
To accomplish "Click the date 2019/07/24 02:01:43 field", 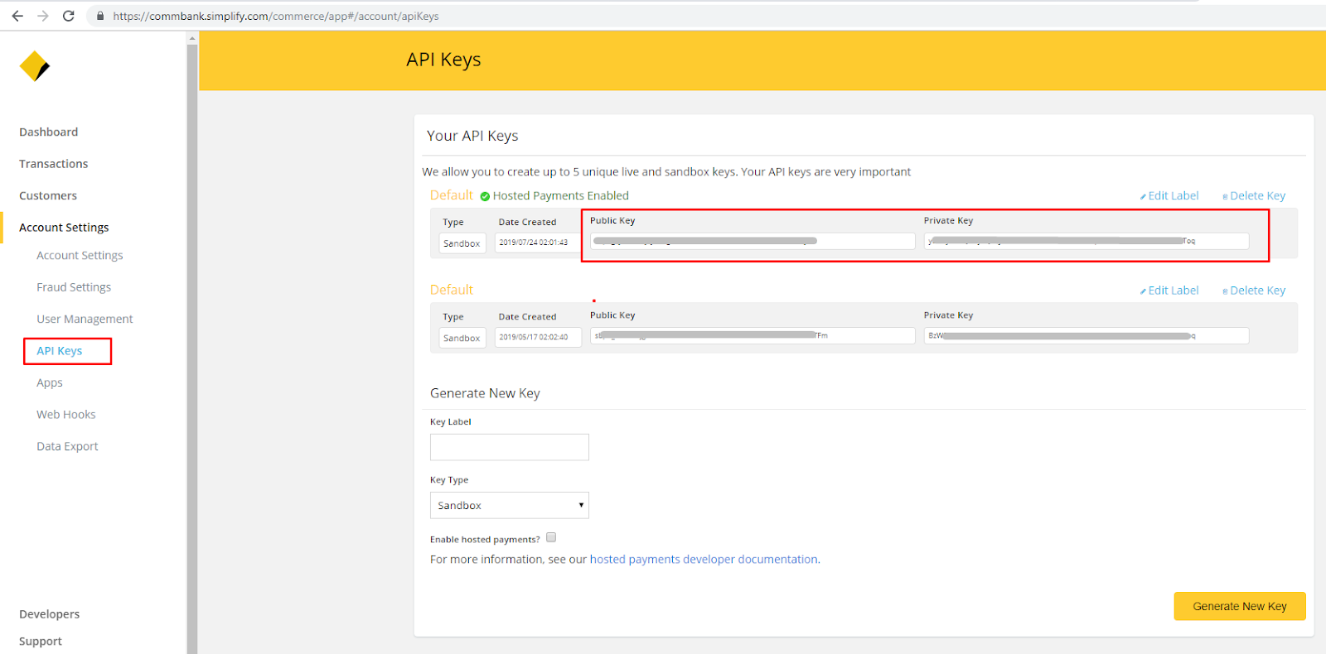I will point(537,243).
